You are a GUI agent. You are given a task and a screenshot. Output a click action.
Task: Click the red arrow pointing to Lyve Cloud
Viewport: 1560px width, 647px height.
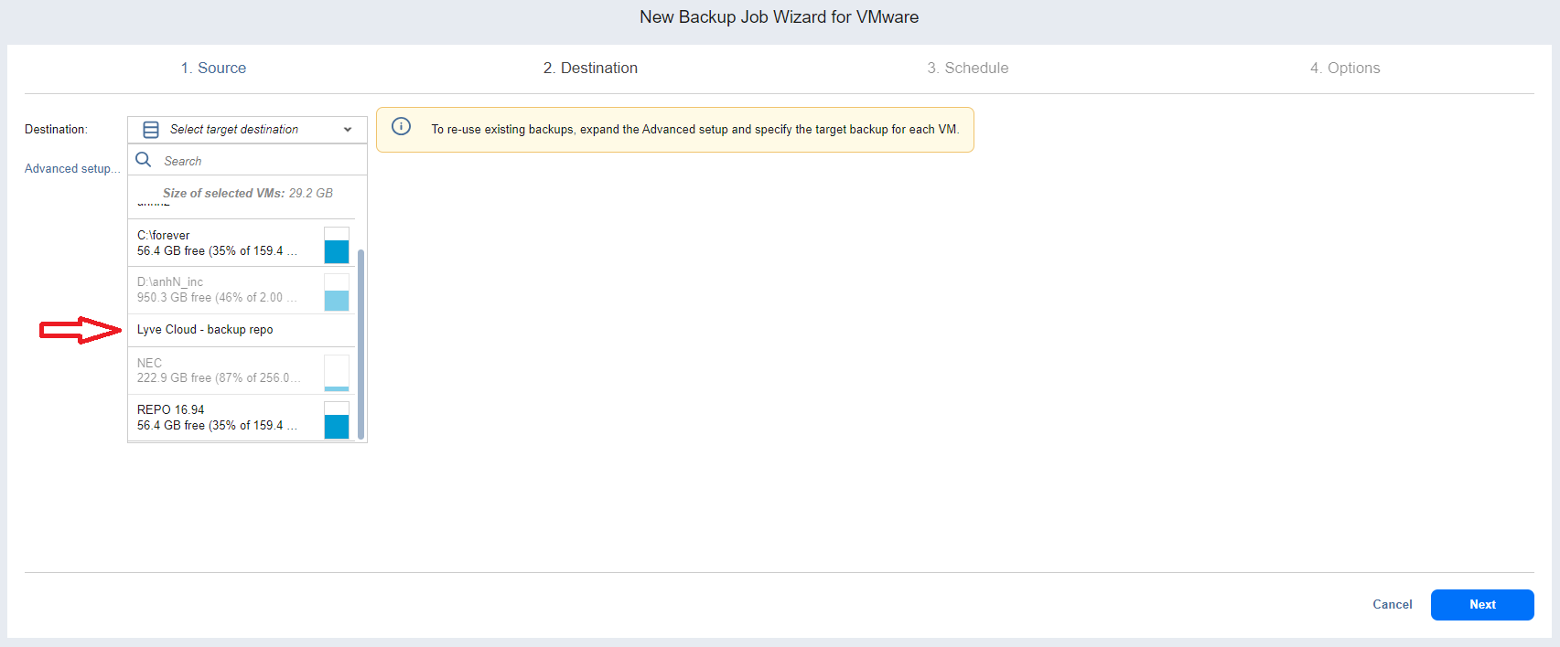(81, 330)
